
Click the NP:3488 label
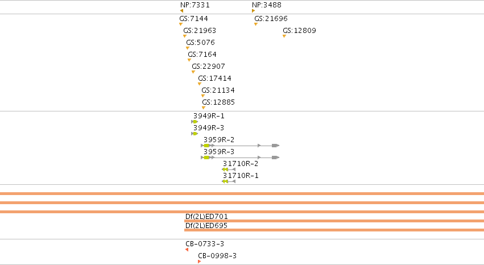(267, 5)
